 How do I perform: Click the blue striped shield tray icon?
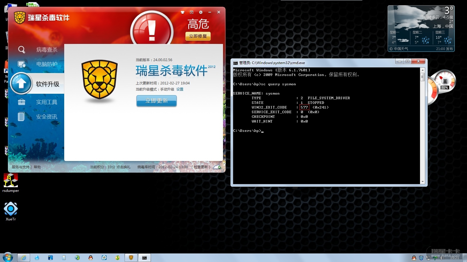421,258
